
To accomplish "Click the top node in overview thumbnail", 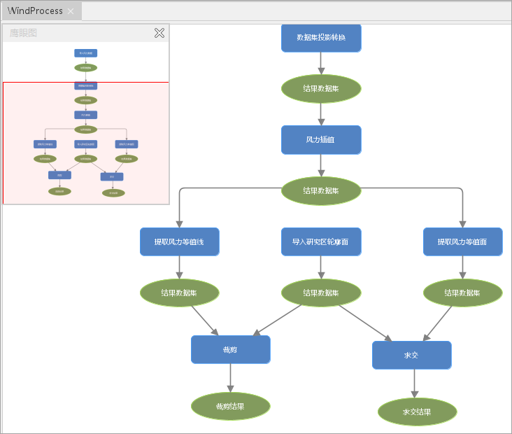I will [x=85, y=53].
